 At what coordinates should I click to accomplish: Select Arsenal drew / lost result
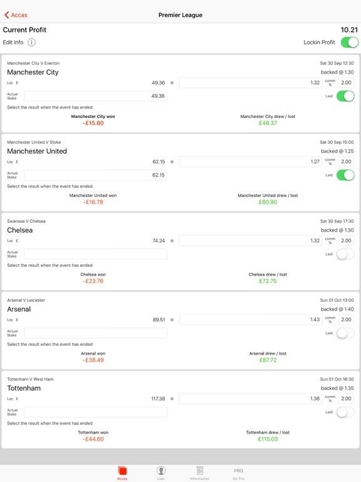pyautogui.click(x=268, y=357)
